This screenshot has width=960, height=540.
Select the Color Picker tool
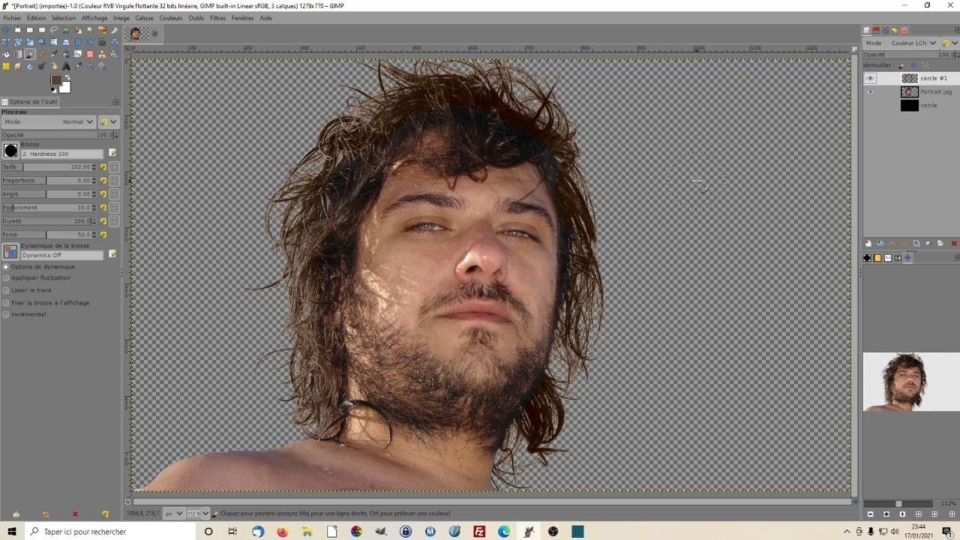(x=78, y=66)
